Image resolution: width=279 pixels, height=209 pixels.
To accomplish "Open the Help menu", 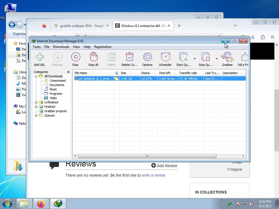I will pyautogui.click(x=87, y=47).
